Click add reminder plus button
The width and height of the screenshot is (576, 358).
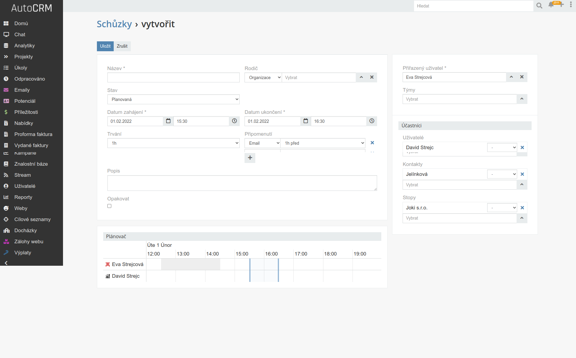coord(250,158)
